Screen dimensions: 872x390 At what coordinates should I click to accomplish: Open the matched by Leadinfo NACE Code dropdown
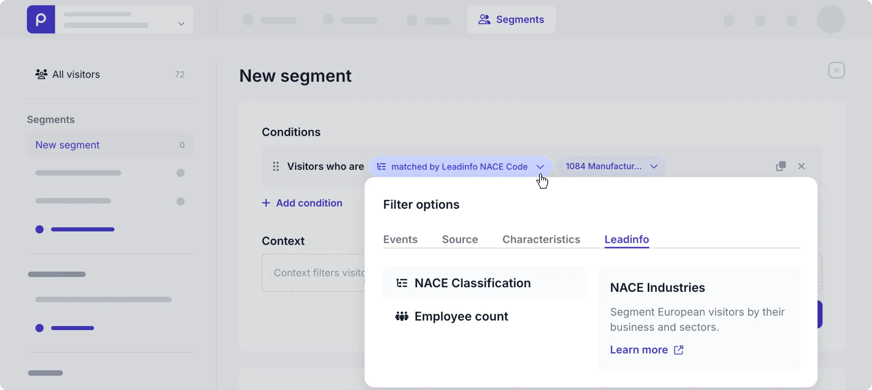pyautogui.click(x=461, y=166)
